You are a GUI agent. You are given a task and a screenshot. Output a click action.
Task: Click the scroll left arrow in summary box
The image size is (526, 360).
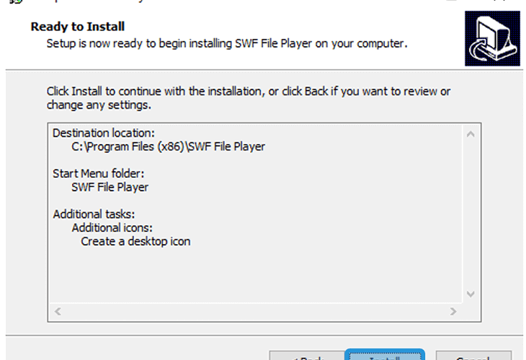tap(58, 311)
